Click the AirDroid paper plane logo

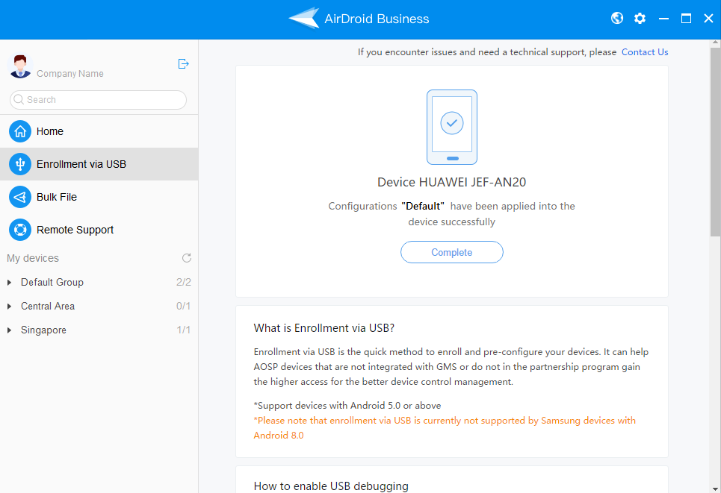304,19
